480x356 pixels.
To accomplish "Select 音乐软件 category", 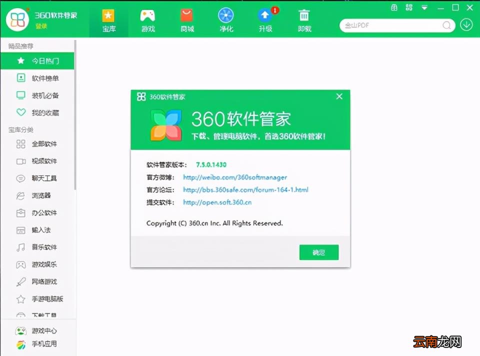I will (x=37, y=247).
